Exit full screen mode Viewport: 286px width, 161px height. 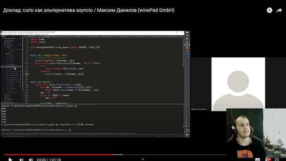[x=277, y=160]
